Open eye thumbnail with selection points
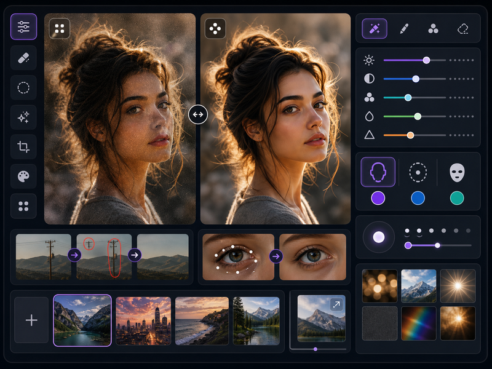Screen dimensions: 492x369 239,257
